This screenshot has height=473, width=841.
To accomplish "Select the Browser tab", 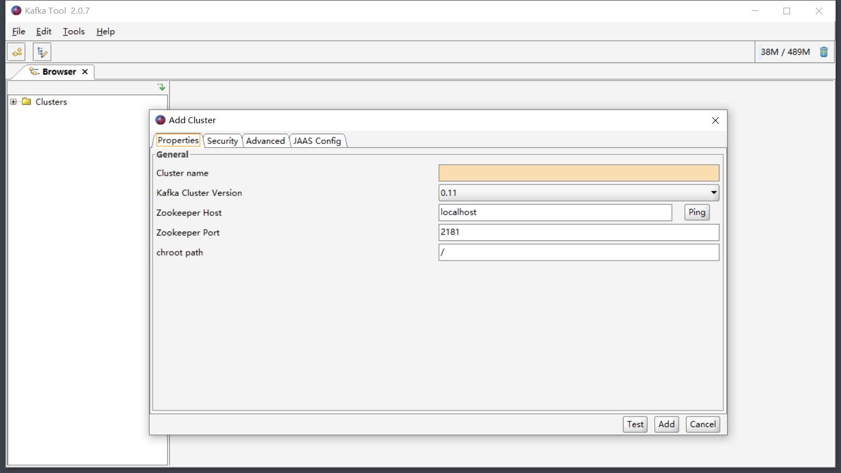I will pos(59,72).
